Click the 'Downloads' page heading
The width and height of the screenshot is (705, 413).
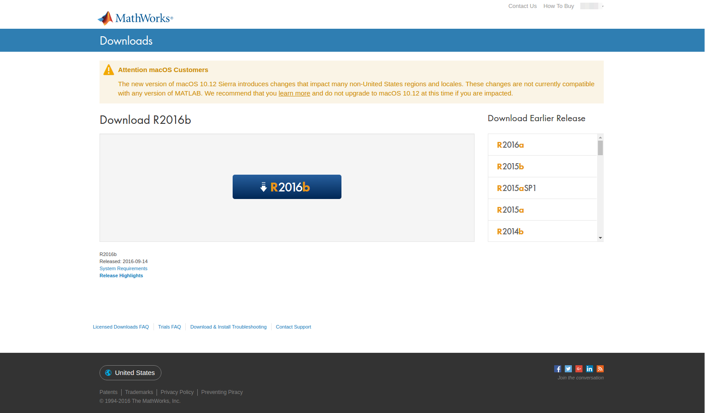pyautogui.click(x=126, y=41)
